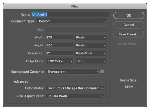The height and width of the screenshot is (110, 150).
Task: Open the Height units dropdown
Action: (x=90, y=45)
